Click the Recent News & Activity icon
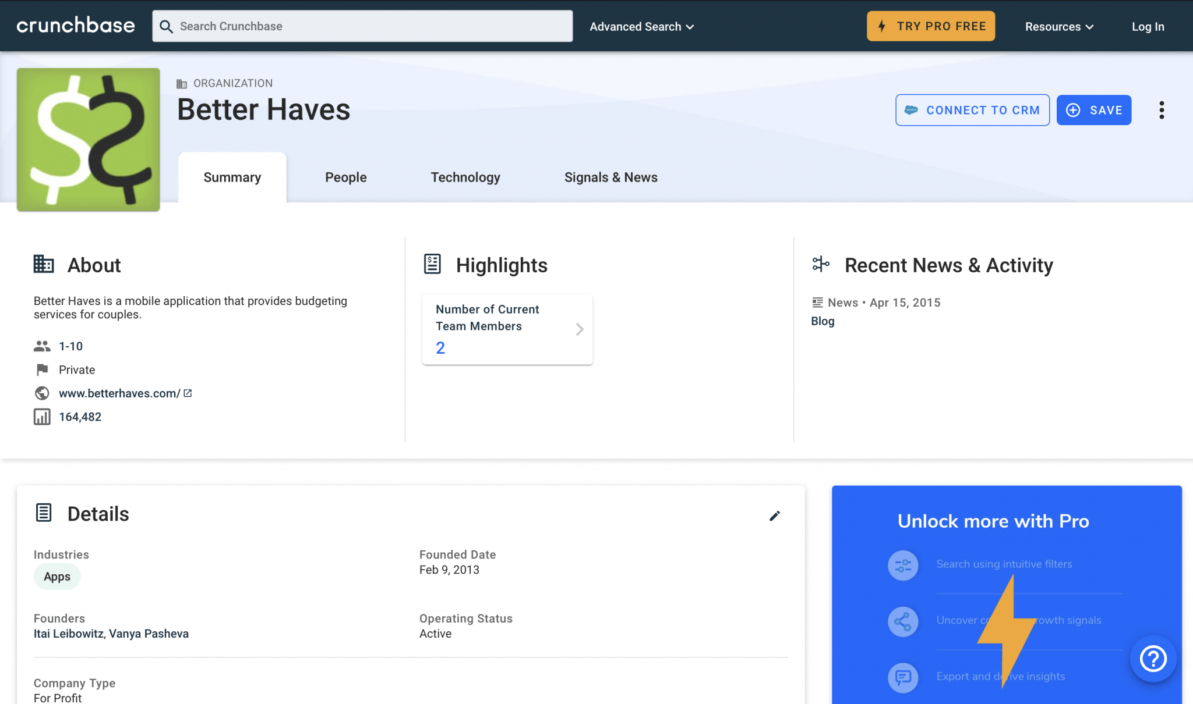 [821, 264]
